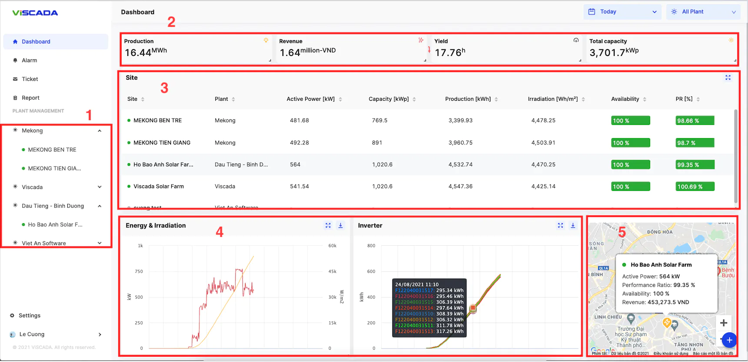This screenshot has height=362, width=748.
Task: Open the All Plant selector dropdown
Action: (x=703, y=12)
